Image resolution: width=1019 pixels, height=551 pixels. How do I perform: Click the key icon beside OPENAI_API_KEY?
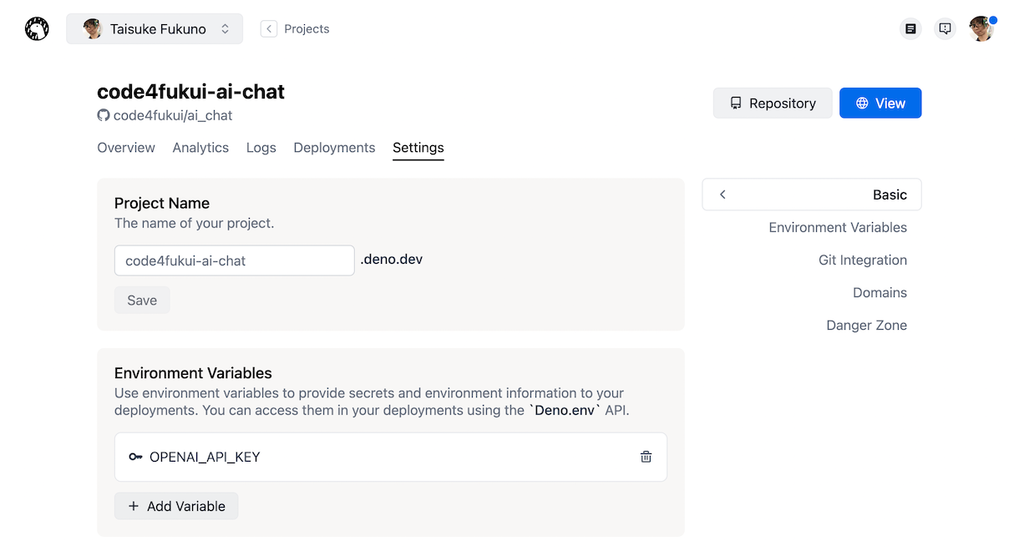pyautogui.click(x=135, y=457)
